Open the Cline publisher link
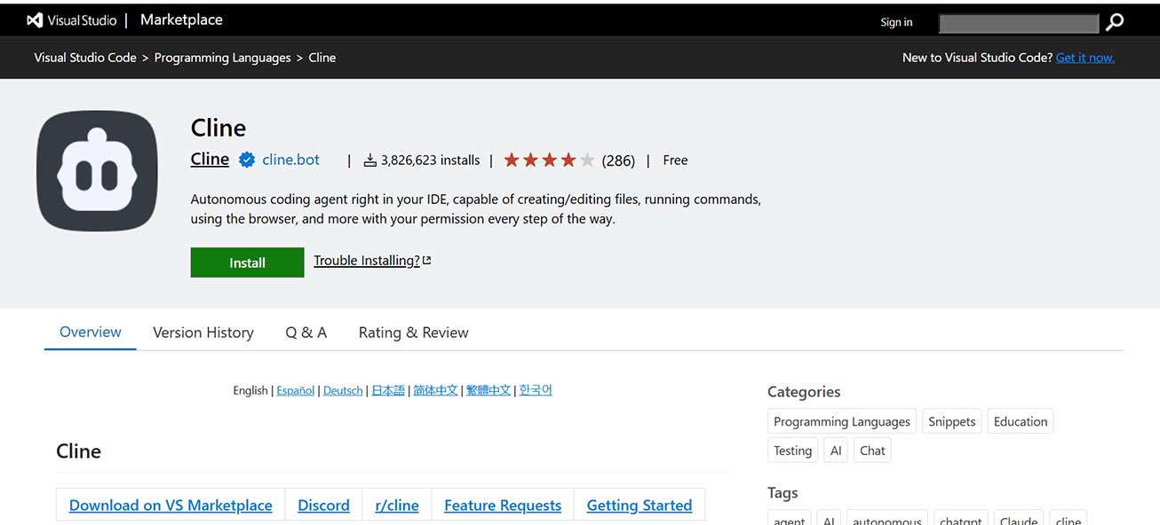The height and width of the screenshot is (525, 1160). 210,160
